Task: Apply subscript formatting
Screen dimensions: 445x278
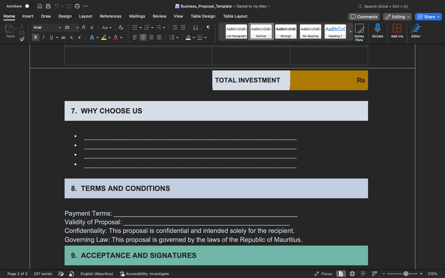Action: pyautogui.click(x=72, y=37)
